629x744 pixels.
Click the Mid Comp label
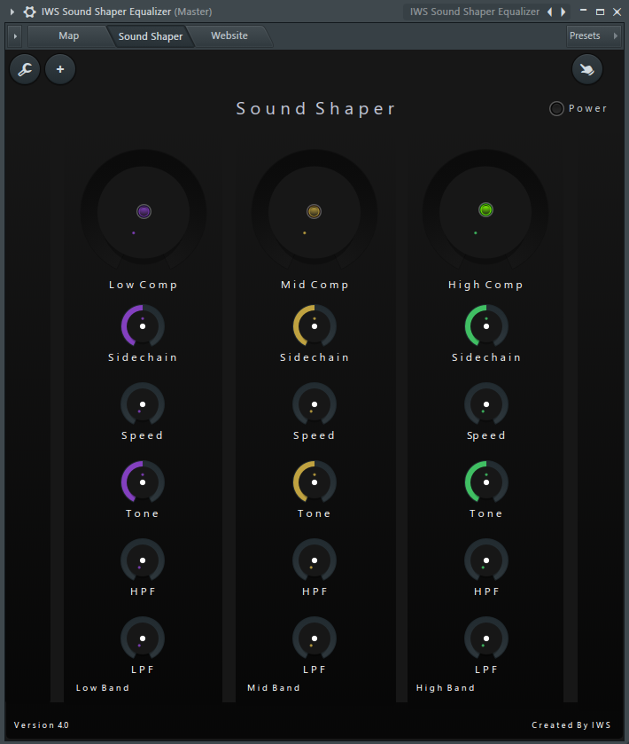[314, 286]
